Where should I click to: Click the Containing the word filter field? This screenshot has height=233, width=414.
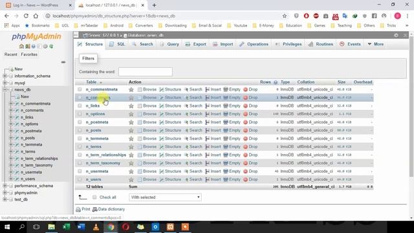(146, 72)
